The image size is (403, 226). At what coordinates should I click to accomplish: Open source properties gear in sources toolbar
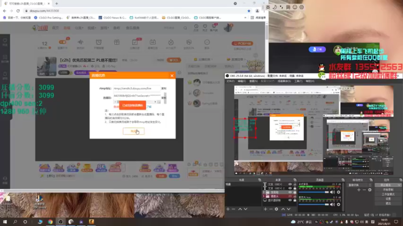(276, 209)
